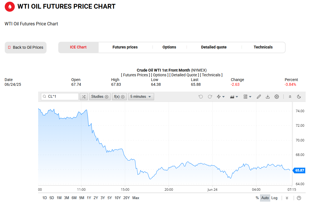Open the help question mark icon
The image size is (309, 203).
pos(299,198)
